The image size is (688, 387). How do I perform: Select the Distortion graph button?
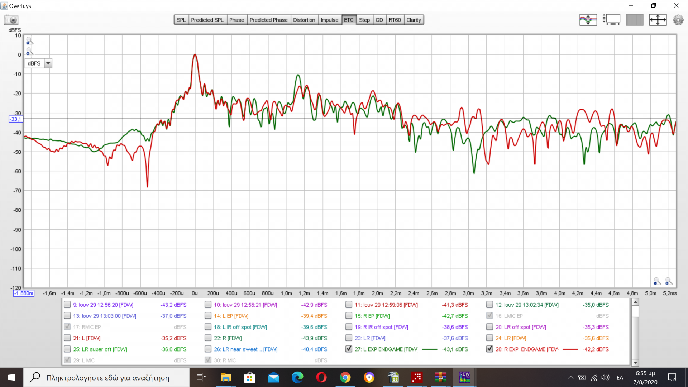(x=304, y=20)
